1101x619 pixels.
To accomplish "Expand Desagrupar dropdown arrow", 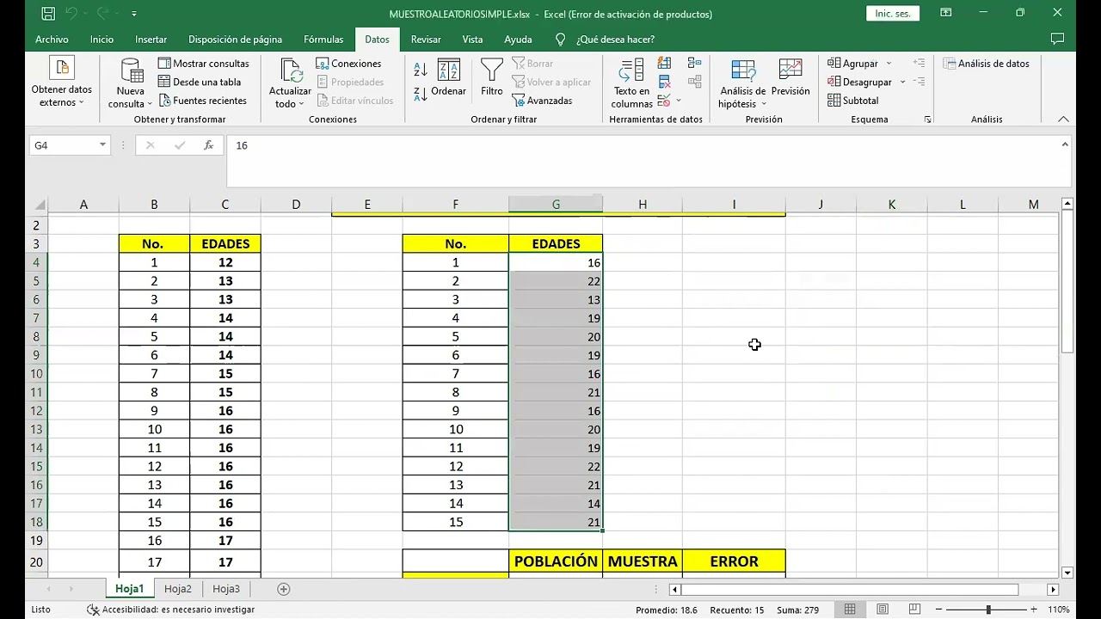I will [902, 82].
